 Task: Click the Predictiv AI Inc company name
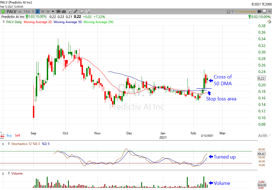13,17
